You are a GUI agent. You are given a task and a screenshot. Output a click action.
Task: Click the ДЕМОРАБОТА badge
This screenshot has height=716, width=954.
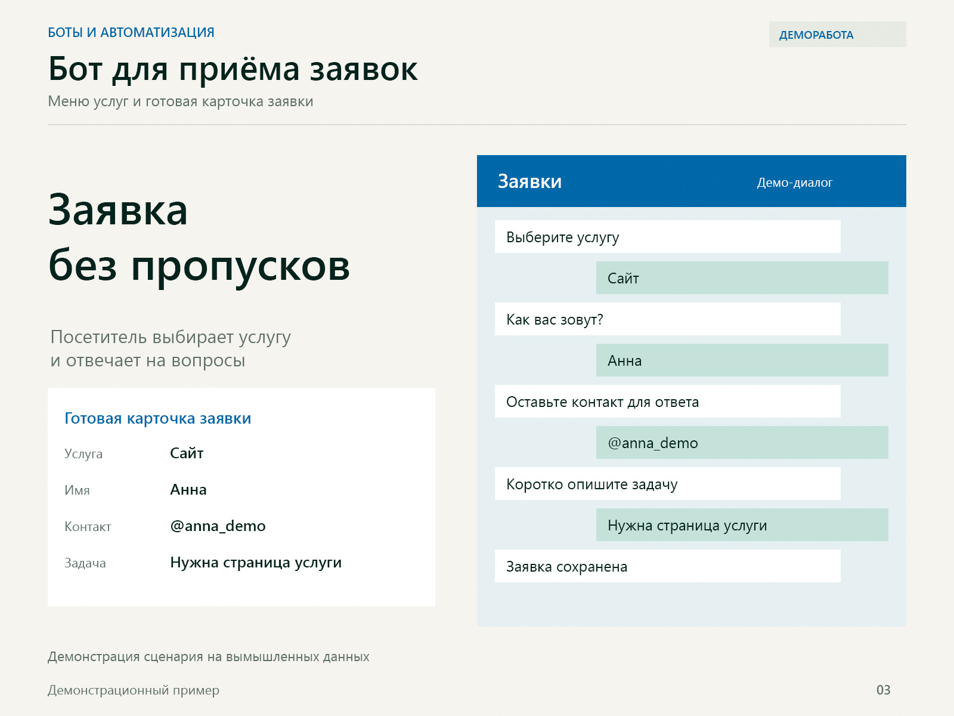pyautogui.click(x=837, y=35)
